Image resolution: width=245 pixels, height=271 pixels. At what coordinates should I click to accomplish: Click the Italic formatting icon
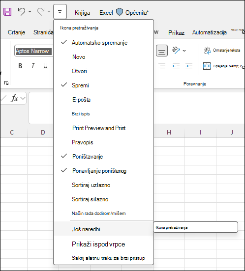pyautogui.click(x=33, y=66)
